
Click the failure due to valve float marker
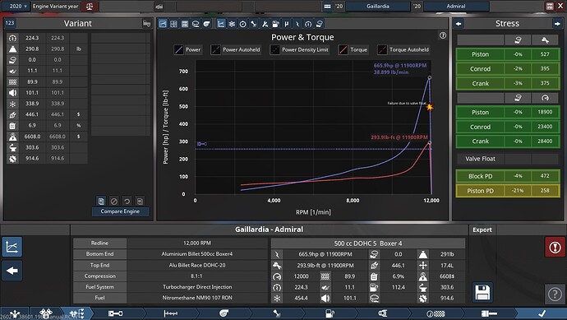pos(430,107)
